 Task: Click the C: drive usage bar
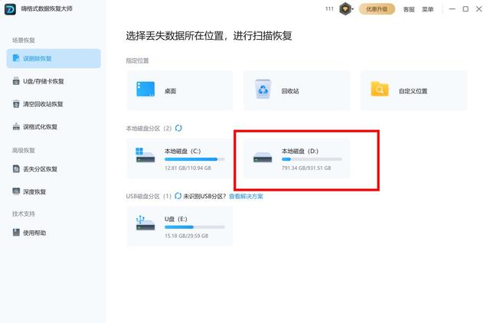pos(194,159)
